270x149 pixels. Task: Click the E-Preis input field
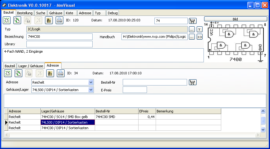(x=135, y=90)
